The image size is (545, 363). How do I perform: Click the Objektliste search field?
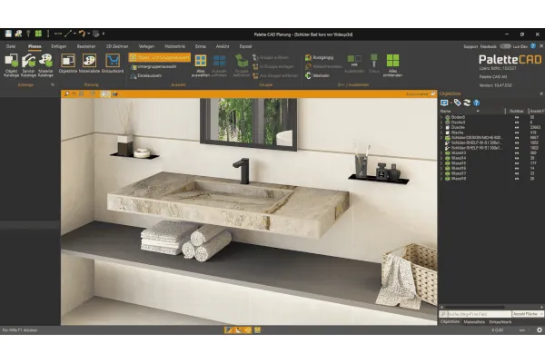tap(479, 314)
